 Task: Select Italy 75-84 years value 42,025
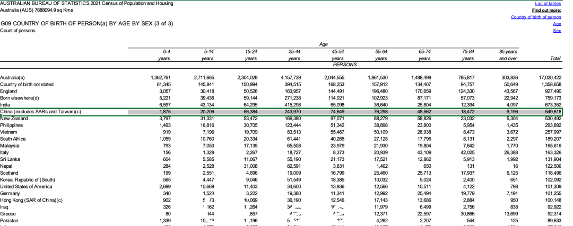point(467,152)
